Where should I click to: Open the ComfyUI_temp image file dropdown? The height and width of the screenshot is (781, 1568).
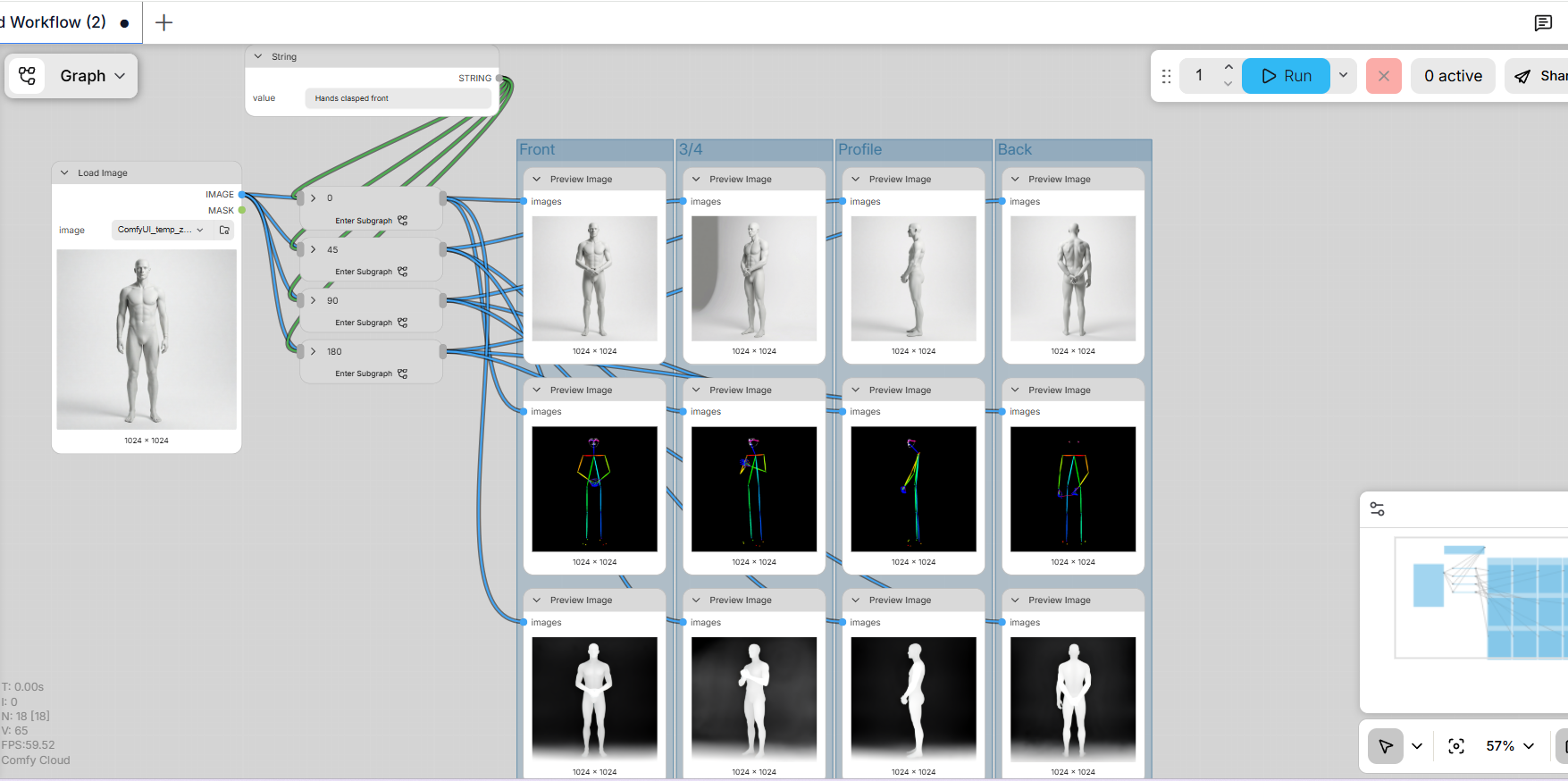(x=161, y=230)
